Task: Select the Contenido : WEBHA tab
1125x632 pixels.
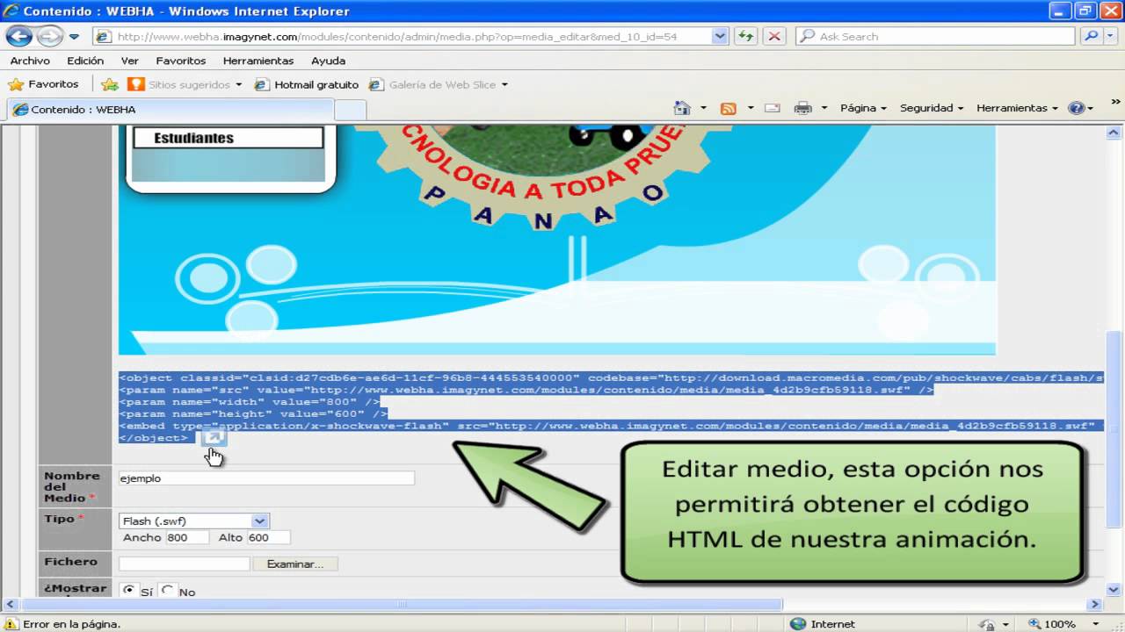Action: pos(171,110)
